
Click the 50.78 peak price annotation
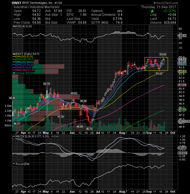click(47, 84)
